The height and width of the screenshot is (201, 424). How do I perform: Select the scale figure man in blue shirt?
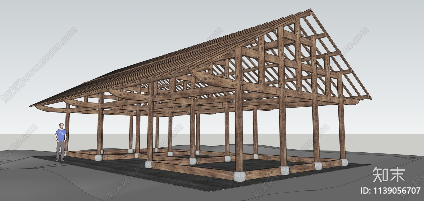pyautogui.click(x=61, y=142)
